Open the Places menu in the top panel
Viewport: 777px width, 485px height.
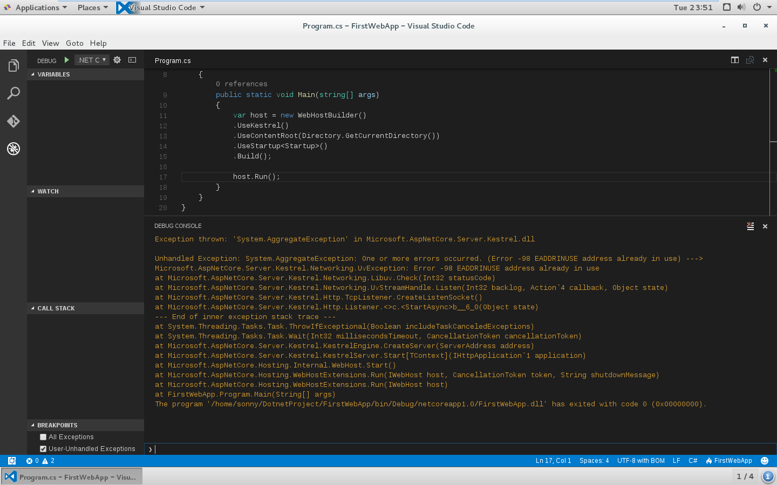tap(92, 8)
